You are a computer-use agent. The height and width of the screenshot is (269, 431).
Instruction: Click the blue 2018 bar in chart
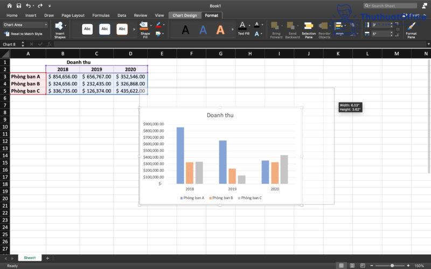[180, 155]
